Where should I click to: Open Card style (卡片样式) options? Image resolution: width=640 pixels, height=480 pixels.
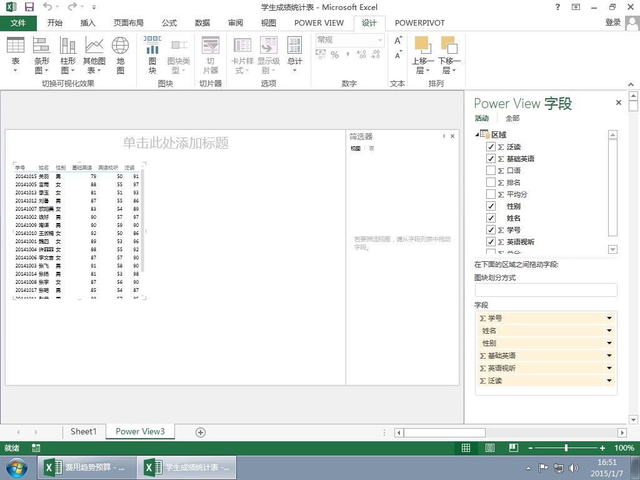pyautogui.click(x=242, y=55)
